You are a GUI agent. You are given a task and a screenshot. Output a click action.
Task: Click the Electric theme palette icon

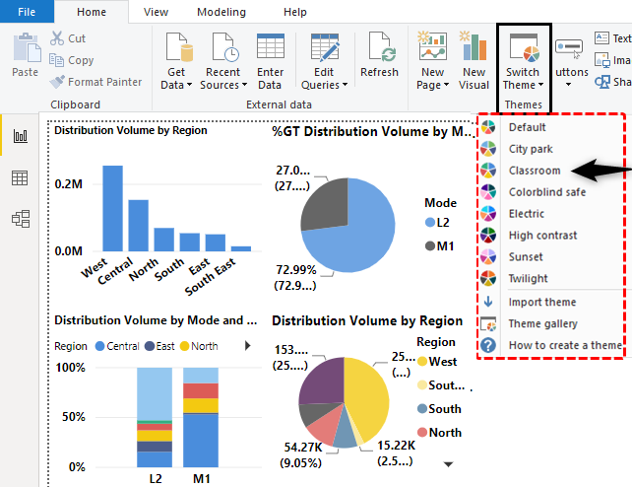coord(487,214)
